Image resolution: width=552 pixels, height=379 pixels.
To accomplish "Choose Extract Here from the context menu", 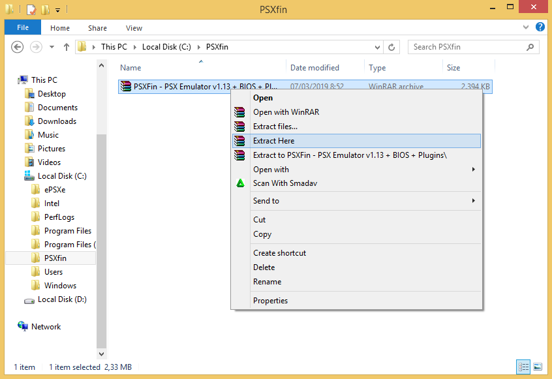I will tap(275, 140).
